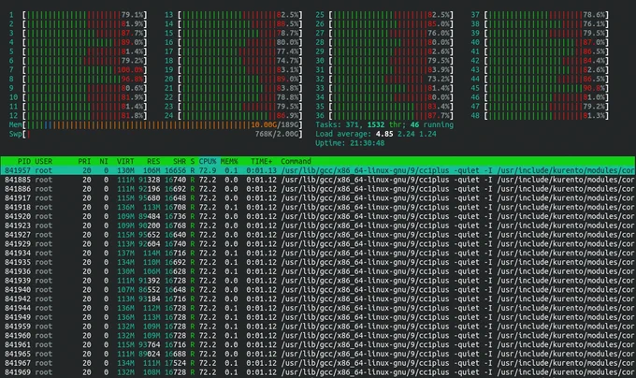Sort by the MEM% column header
This screenshot has height=378, width=636.
pos(229,161)
